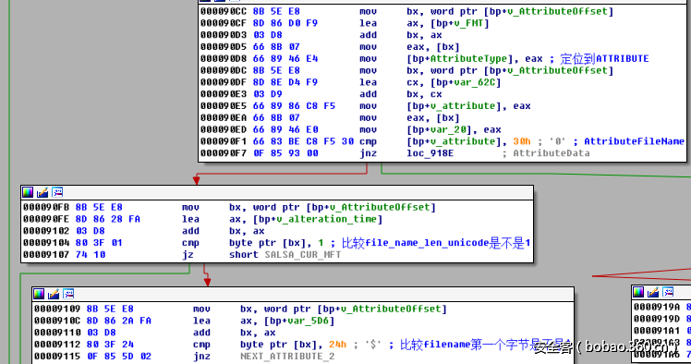Click the group nodes icon of block 00009109

click(68, 294)
